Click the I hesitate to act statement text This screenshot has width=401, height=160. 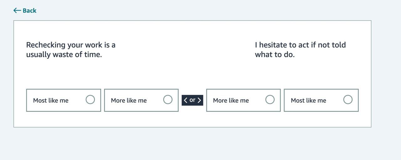[x=300, y=49]
